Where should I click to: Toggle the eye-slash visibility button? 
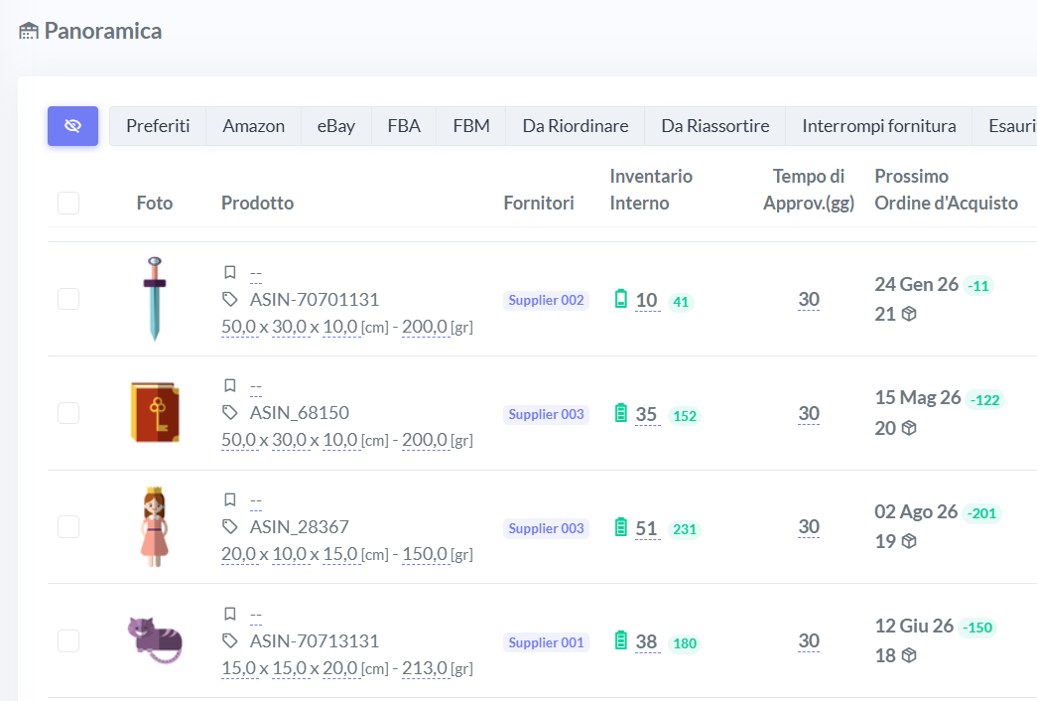pos(72,126)
